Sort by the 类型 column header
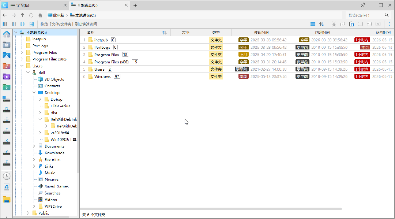Screen dimensions: 395x219 pyautogui.click(x=216, y=33)
